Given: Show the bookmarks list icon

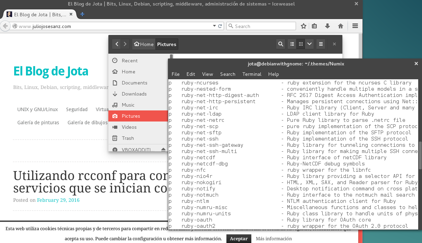Looking at the screenshot, I should tap(314, 26).
